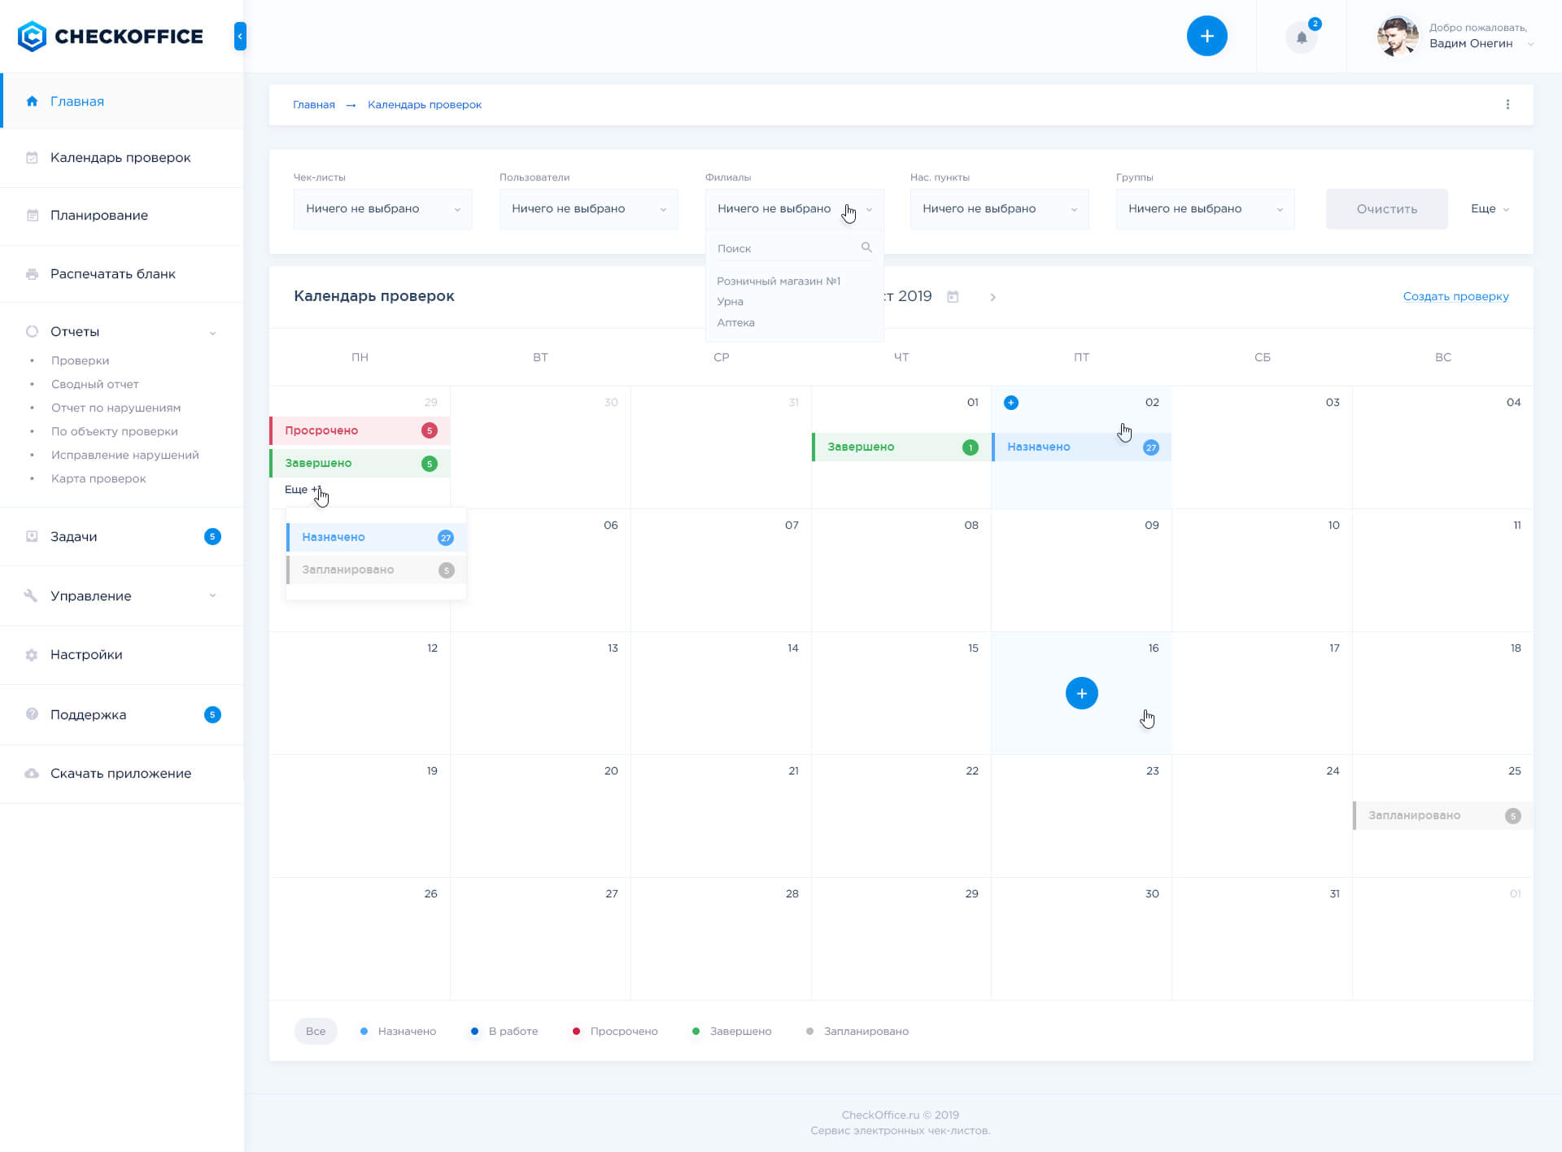Open the Завершено event on day 01
1562x1152 pixels.
pyautogui.click(x=901, y=447)
